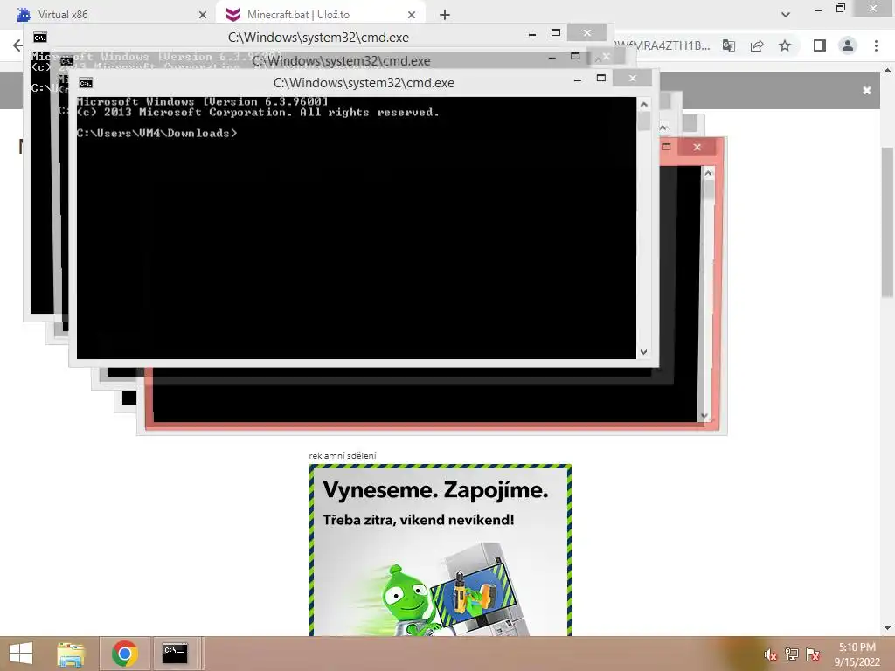Viewport: 895px width, 671px height.
Task: Minimize the rearmost cmd.exe window
Action: [x=532, y=34]
